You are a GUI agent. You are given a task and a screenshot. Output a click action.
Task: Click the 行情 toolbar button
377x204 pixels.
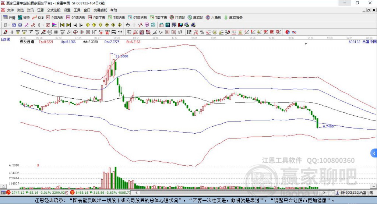point(9,18)
